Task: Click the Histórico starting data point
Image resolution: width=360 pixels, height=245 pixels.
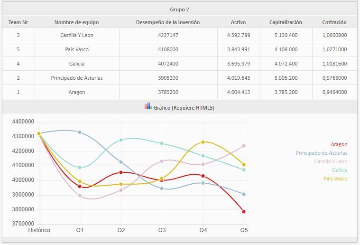Action: pos(39,133)
